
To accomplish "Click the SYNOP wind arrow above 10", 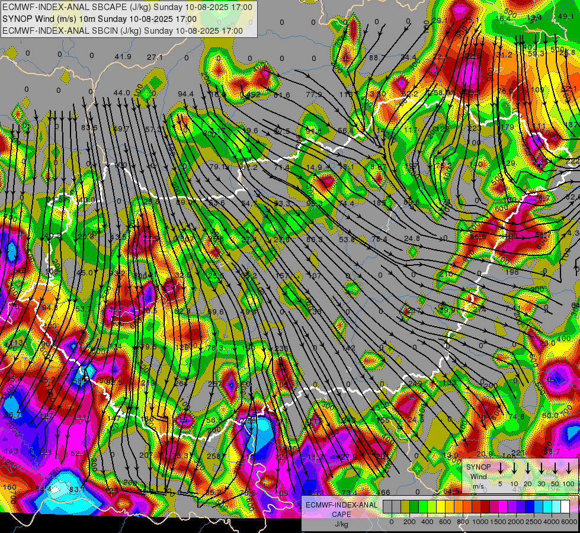I will click(514, 468).
